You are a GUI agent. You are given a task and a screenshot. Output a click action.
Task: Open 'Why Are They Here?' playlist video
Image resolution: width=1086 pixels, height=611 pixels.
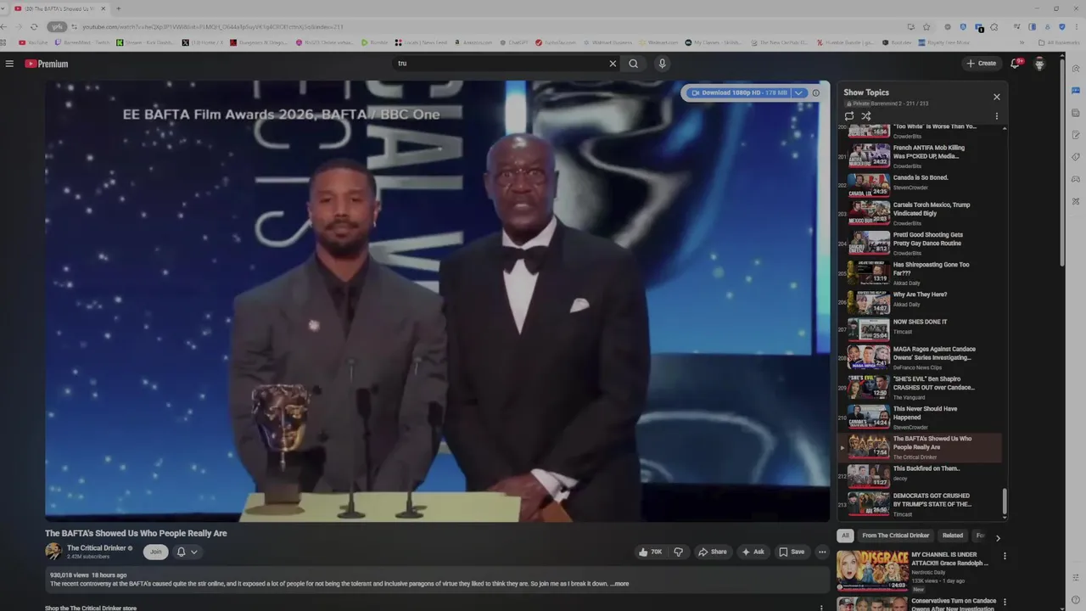point(921,302)
